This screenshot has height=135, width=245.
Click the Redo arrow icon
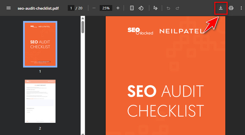(177, 8)
